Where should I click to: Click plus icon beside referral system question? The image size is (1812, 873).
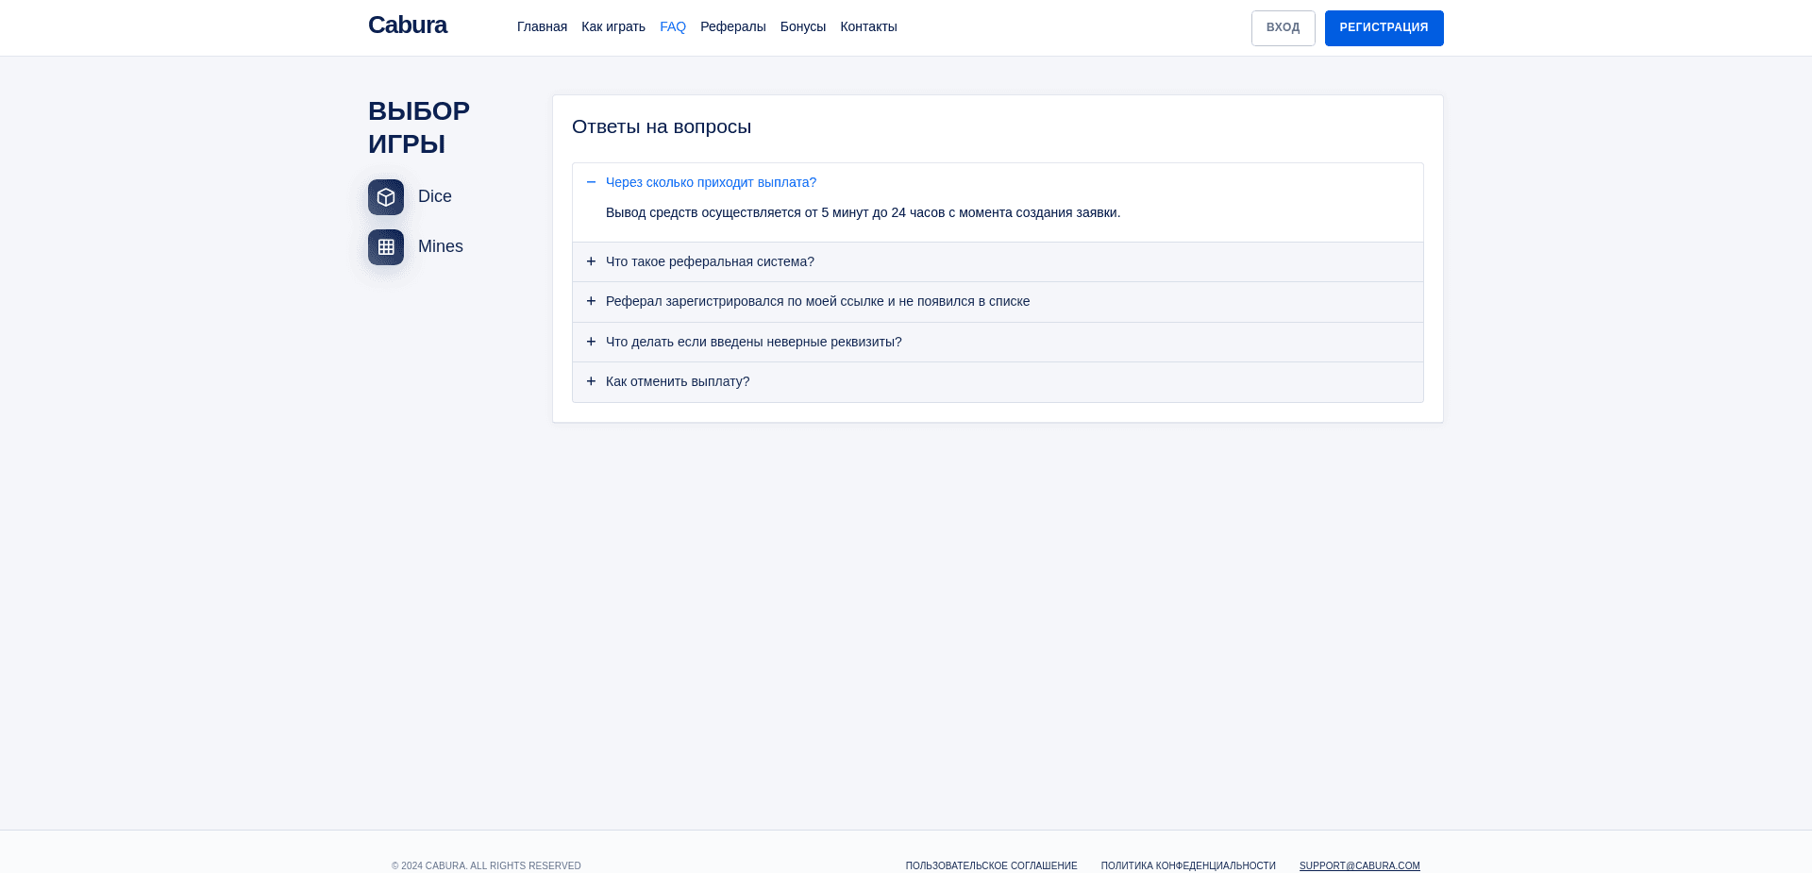click(x=591, y=261)
